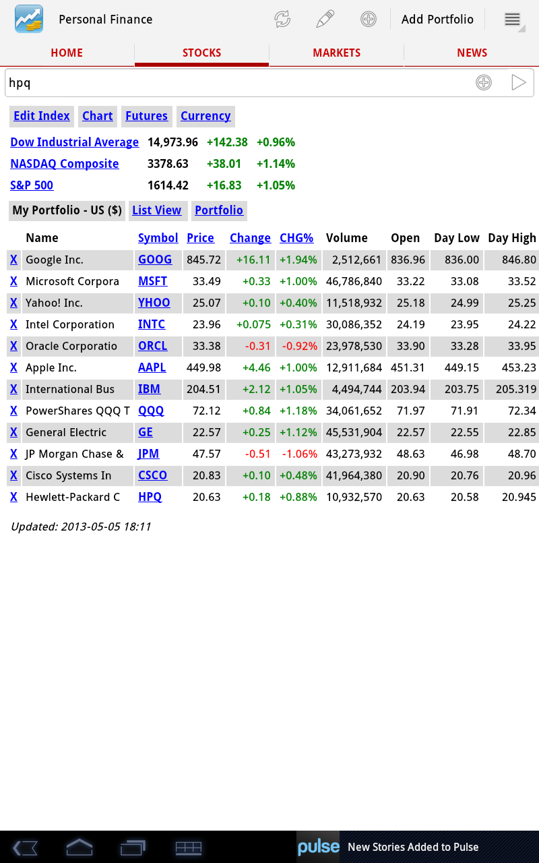The image size is (539, 863).
Task: Open the AAPL symbol link
Action: click(152, 367)
